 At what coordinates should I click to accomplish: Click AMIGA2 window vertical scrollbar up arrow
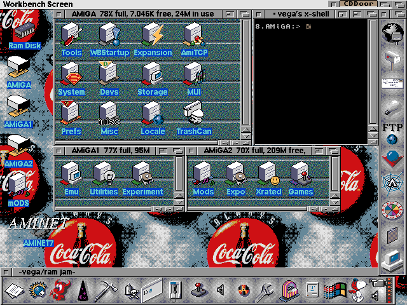point(335,196)
